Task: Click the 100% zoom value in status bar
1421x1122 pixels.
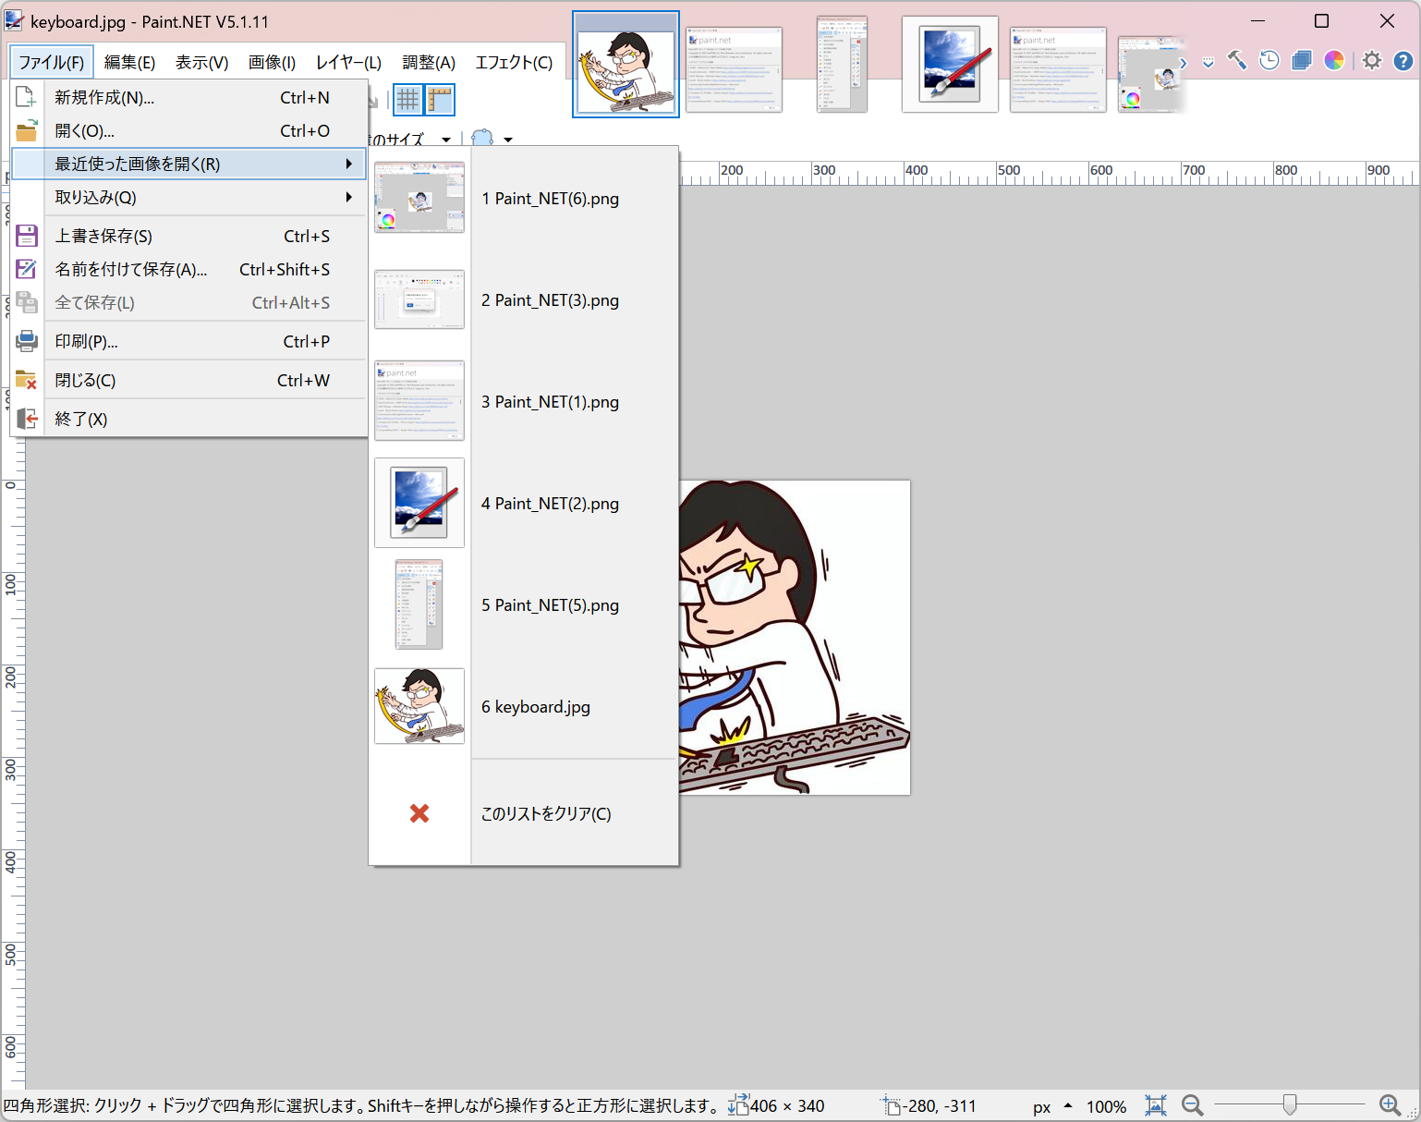Action: (x=1106, y=1106)
